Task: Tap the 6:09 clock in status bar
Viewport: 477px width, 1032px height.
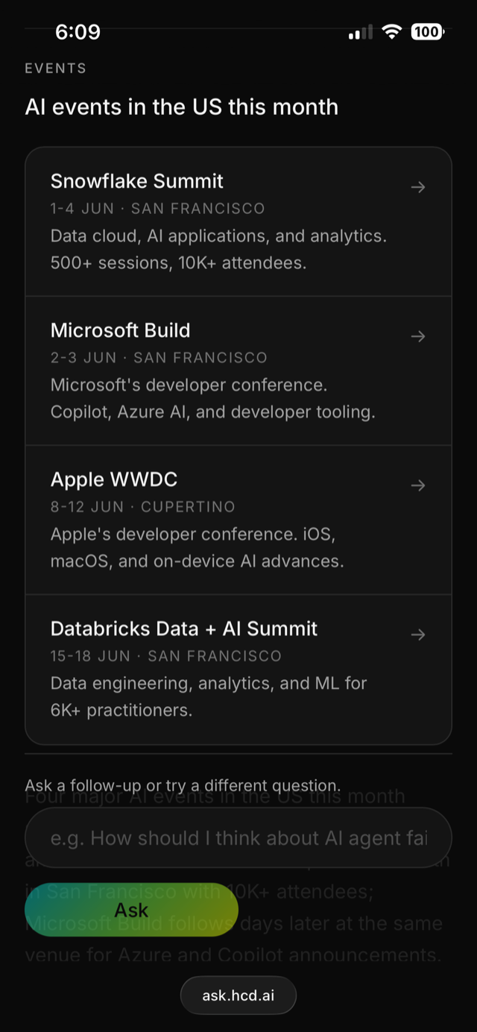Action: click(x=78, y=31)
